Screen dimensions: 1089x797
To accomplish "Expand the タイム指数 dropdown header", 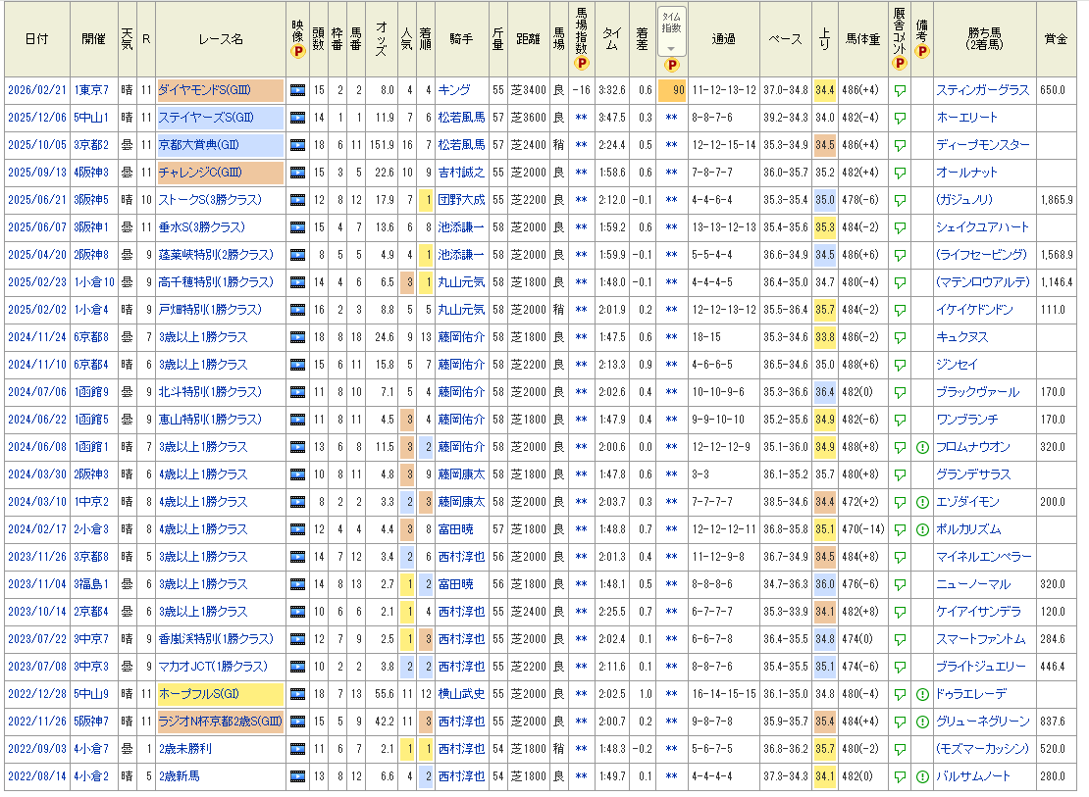I will [671, 32].
